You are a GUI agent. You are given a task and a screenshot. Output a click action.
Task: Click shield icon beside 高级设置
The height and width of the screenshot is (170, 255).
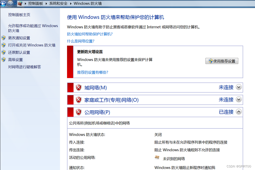(4, 60)
